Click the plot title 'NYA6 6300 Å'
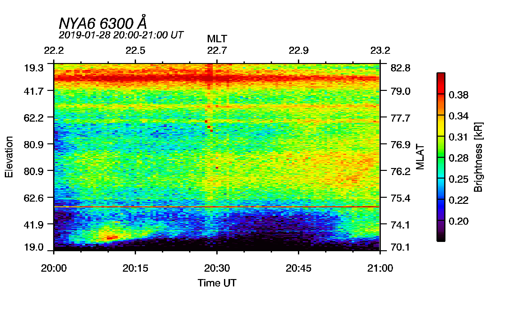The image size is (512, 320). pyautogui.click(x=103, y=23)
